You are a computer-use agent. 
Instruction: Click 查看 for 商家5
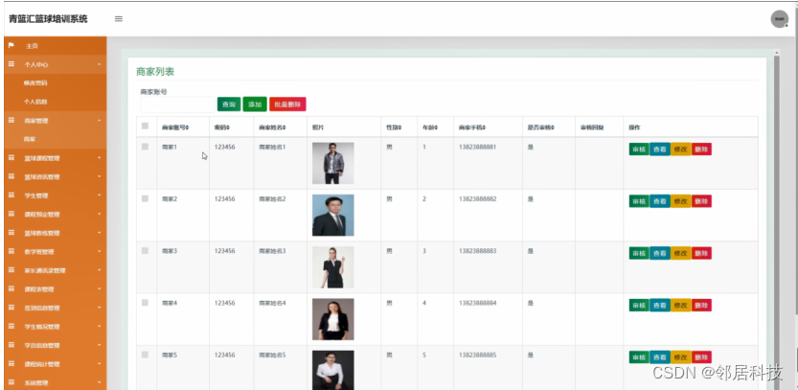coord(659,356)
